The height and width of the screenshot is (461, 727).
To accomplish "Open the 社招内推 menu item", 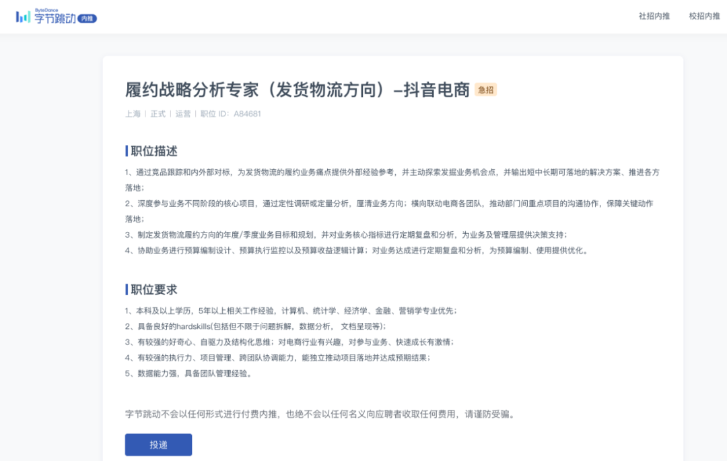I will [654, 16].
